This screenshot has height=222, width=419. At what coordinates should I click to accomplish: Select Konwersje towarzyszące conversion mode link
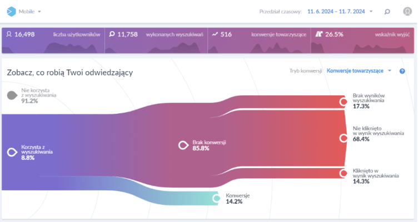[x=355, y=70]
